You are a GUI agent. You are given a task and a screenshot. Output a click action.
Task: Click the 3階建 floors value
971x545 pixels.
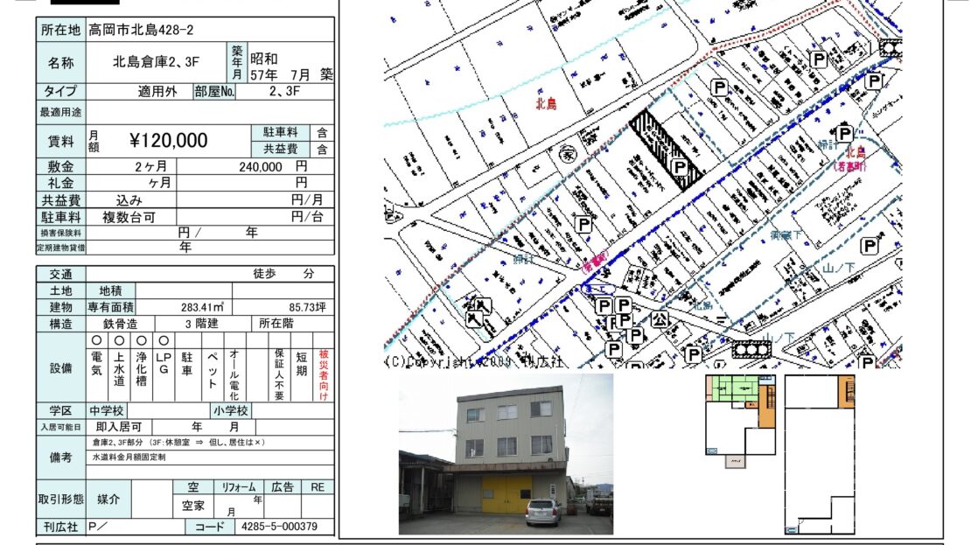click(202, 324)
